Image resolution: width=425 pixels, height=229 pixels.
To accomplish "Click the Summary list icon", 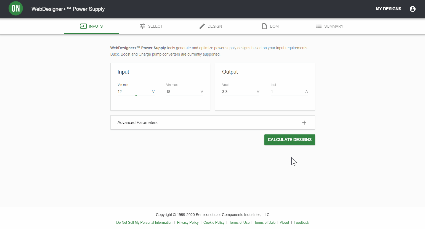I will (319, 26).
